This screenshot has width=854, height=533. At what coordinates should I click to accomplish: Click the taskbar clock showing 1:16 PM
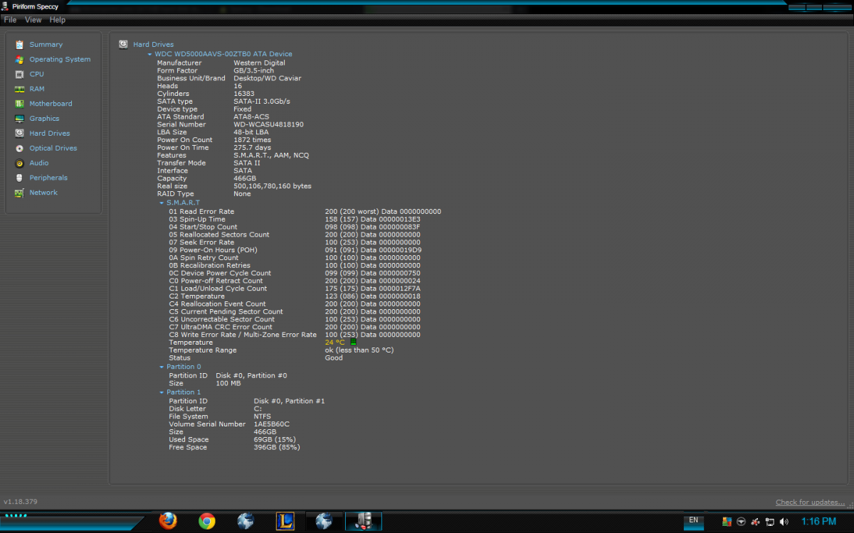pyautogui.click(x=818, y=522)
